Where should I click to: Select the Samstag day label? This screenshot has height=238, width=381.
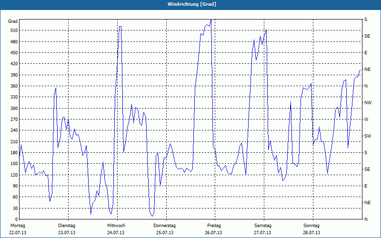[263, 226]
